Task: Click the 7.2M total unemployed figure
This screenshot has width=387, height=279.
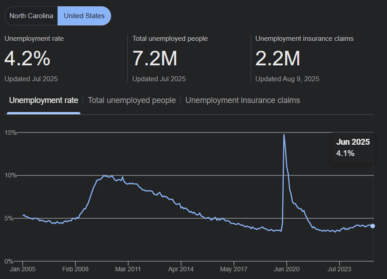Action: click(155, 59)
